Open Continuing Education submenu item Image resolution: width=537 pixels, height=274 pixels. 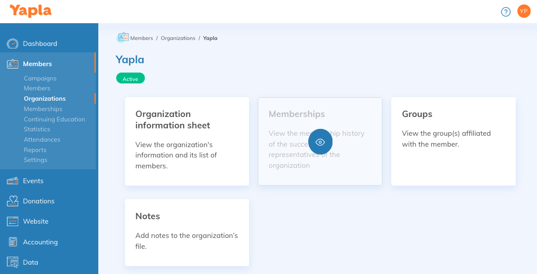(54, 119)
